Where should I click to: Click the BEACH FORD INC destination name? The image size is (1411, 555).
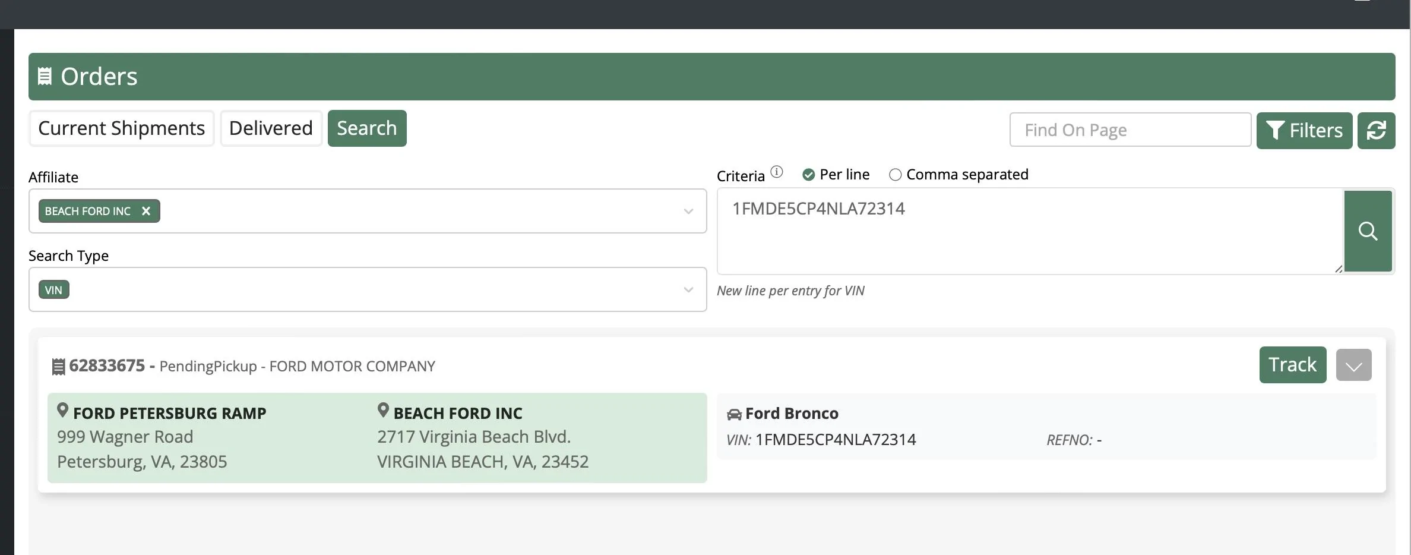click(458, 413)
